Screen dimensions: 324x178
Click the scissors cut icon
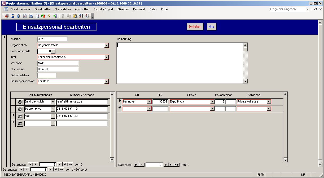63,16
